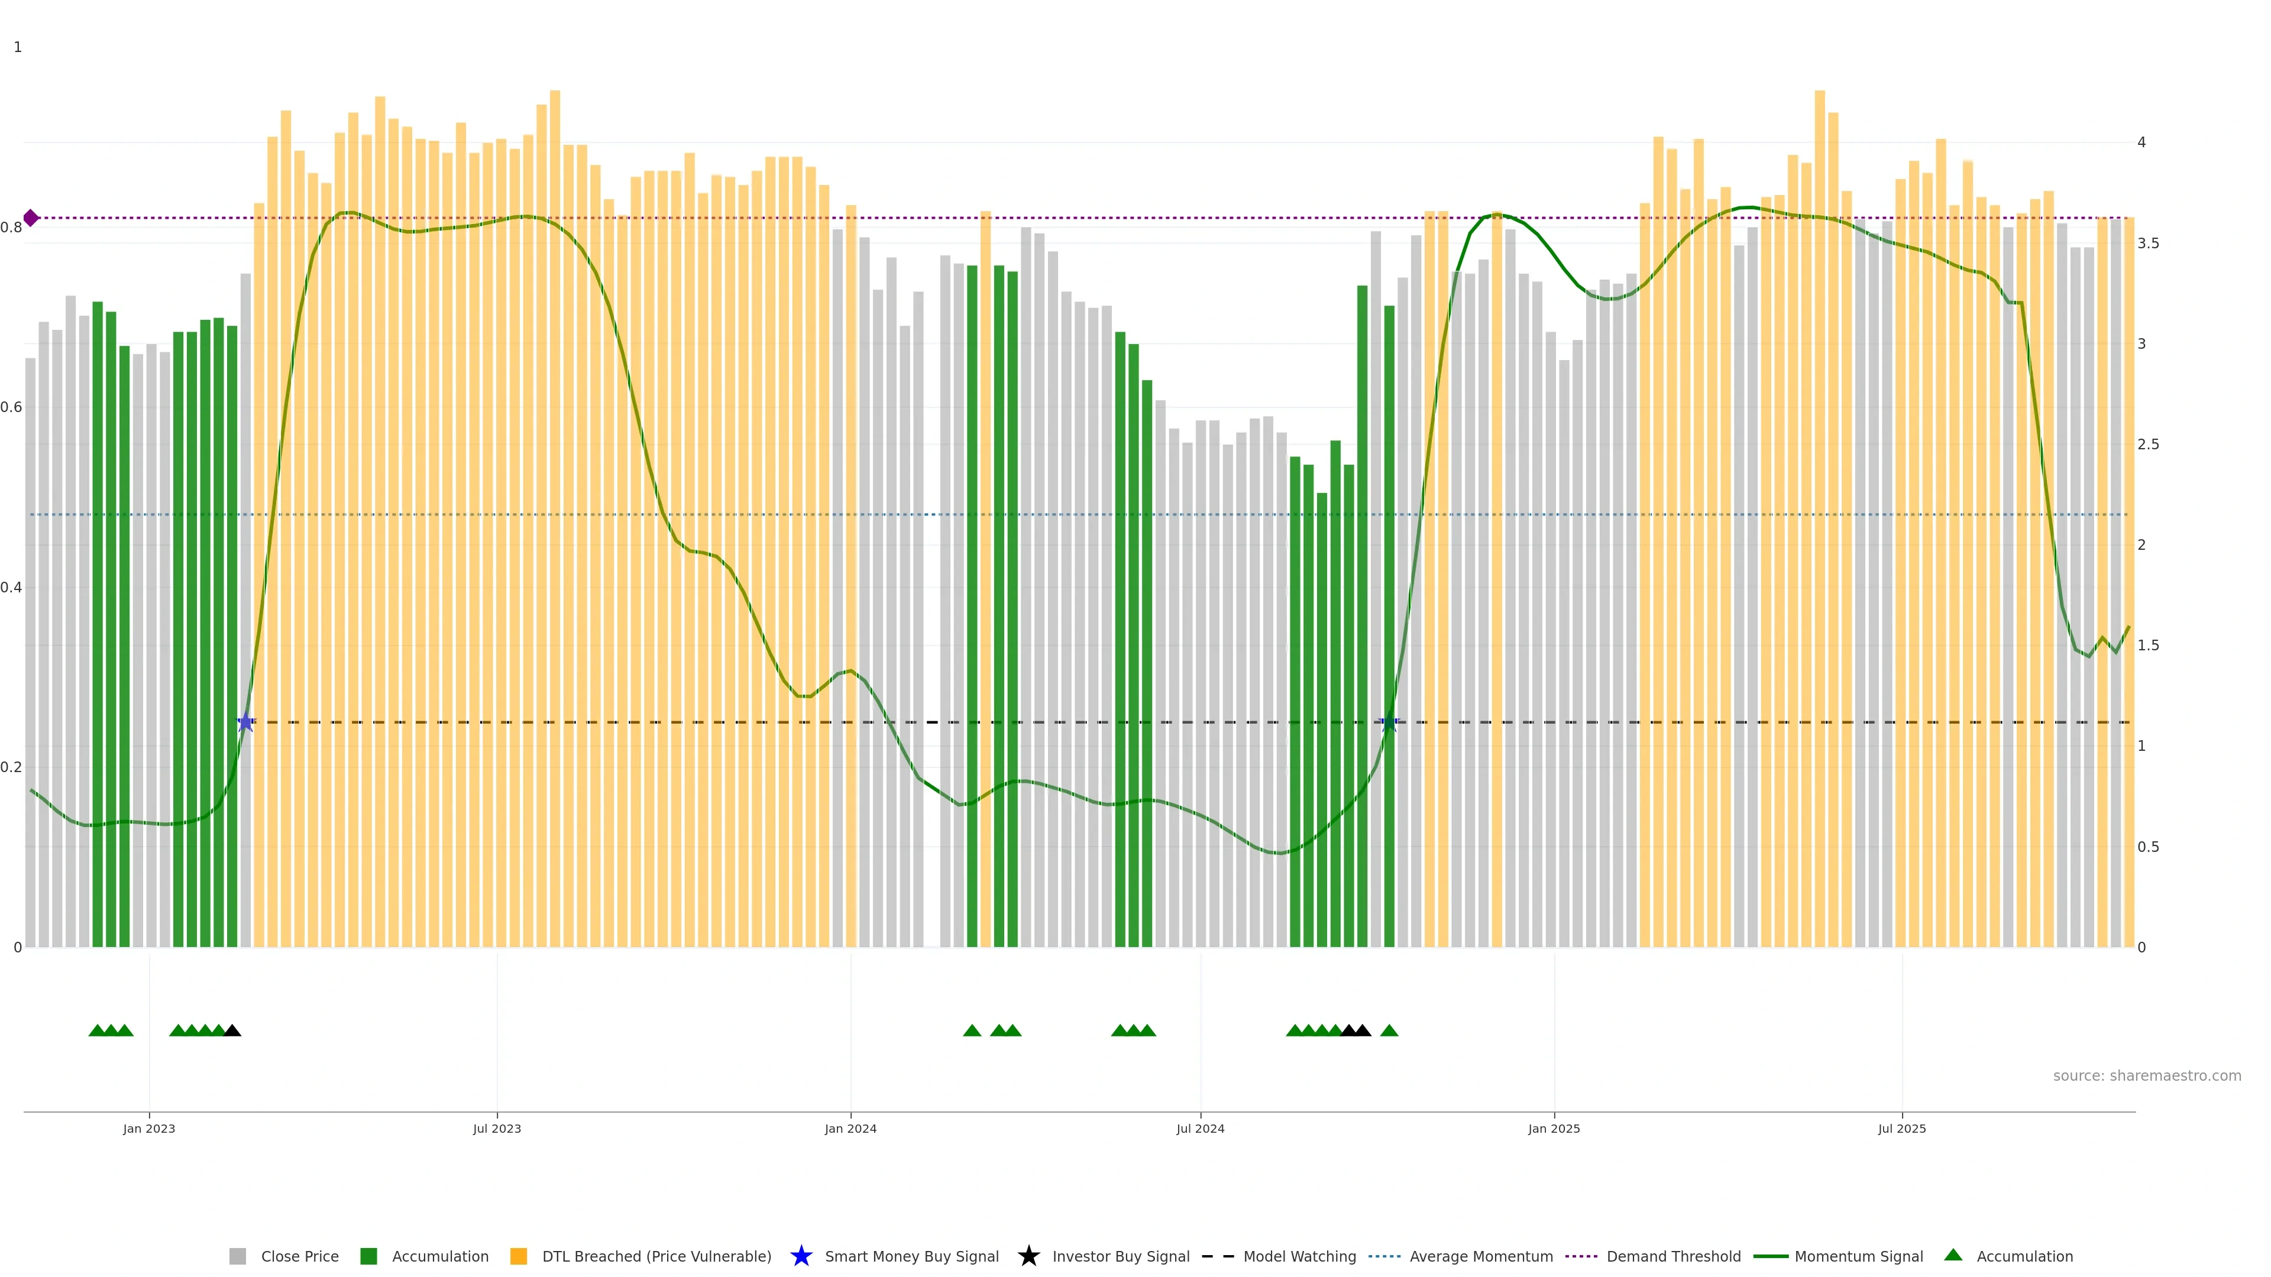Click the green Accumulation square color swatch
This screenshot has height=1277, width=2271.
[x=368, y=1257]
